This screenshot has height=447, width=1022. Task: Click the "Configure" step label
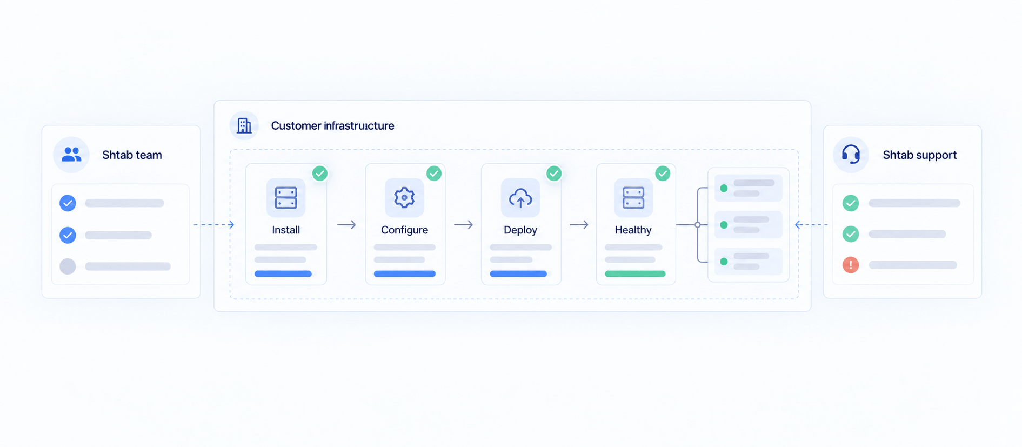pos(404,230)
